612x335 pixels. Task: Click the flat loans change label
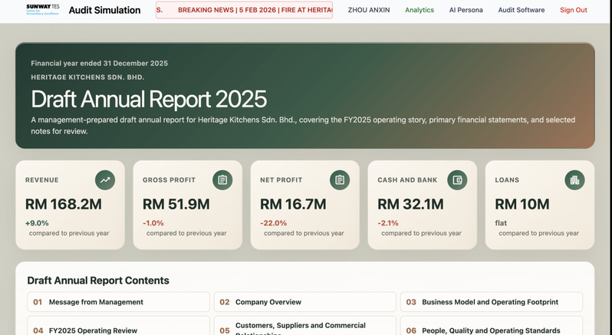tap(501, 223)
